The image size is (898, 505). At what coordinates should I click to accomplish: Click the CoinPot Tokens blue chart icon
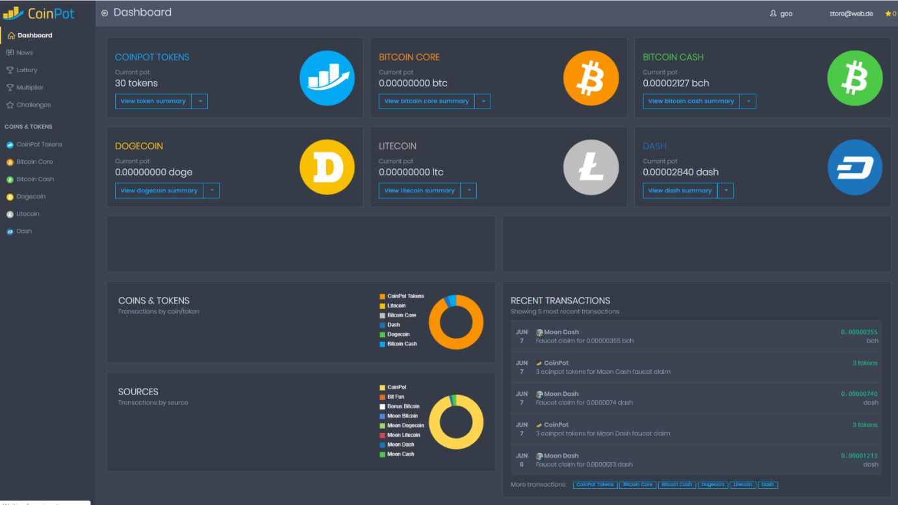tap(327, 78)
